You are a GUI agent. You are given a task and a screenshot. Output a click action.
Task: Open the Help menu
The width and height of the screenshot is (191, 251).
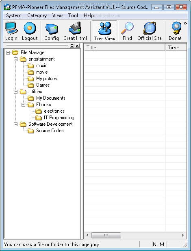(x=89, y=15)
